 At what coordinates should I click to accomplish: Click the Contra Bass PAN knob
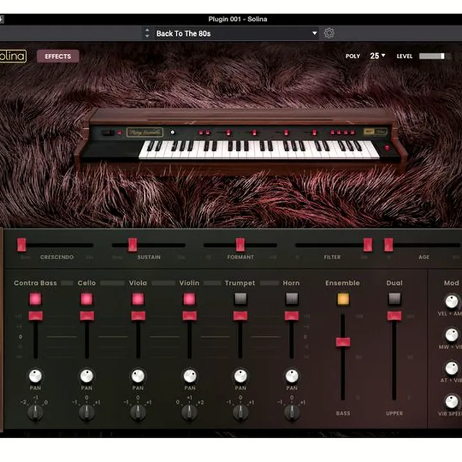tap(35, 375)
